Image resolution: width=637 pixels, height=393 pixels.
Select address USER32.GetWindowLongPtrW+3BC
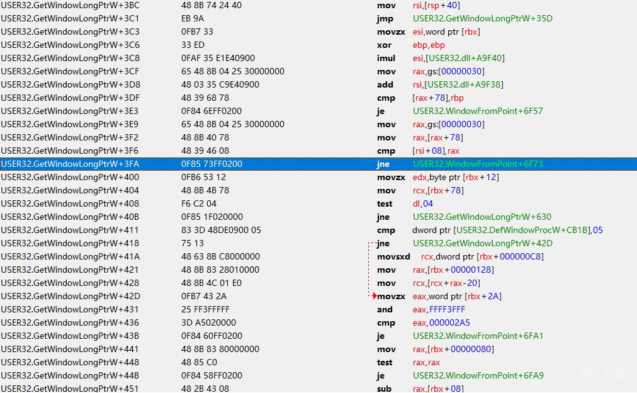pos(70,5)
